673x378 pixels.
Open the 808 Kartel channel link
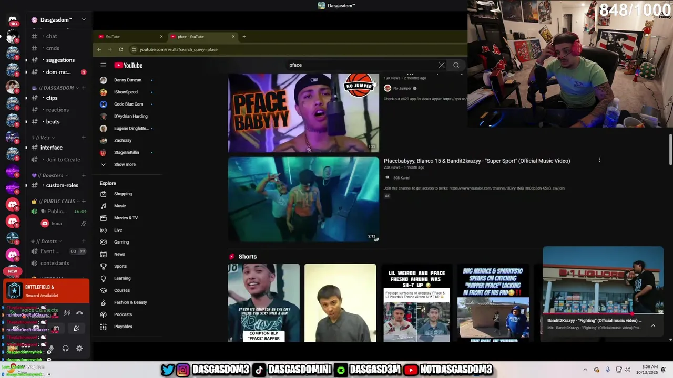tap(401, 177)
